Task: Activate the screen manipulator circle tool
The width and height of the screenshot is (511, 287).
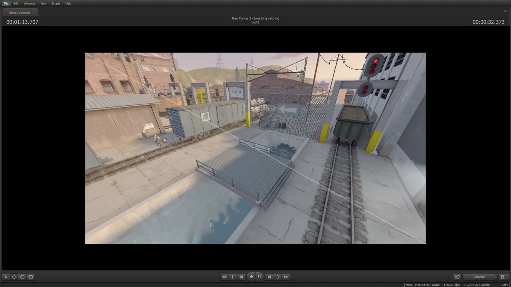Action: 30,277
